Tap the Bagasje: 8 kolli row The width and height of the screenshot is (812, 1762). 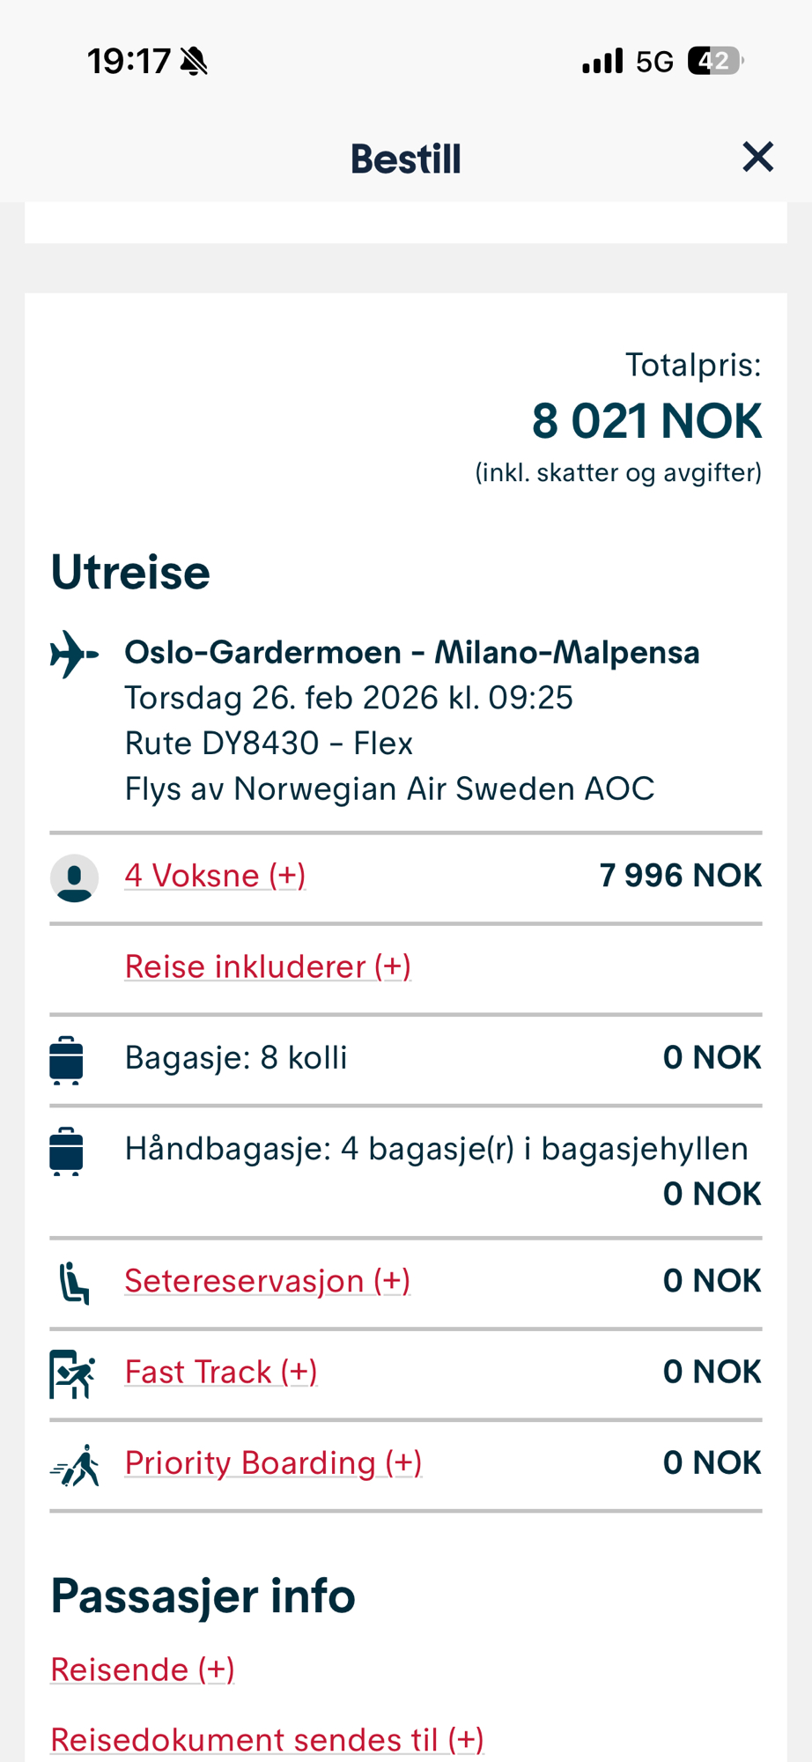pos(236,1057)
